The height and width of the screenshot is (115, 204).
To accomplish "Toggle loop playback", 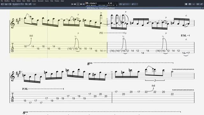I will coord(120,4).
